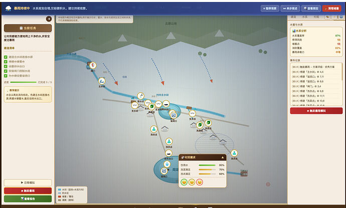Toggle the third build checklist checkbox
Viewport: 346px width, 208px height.
pyautogui.click(x=6, y=66)
